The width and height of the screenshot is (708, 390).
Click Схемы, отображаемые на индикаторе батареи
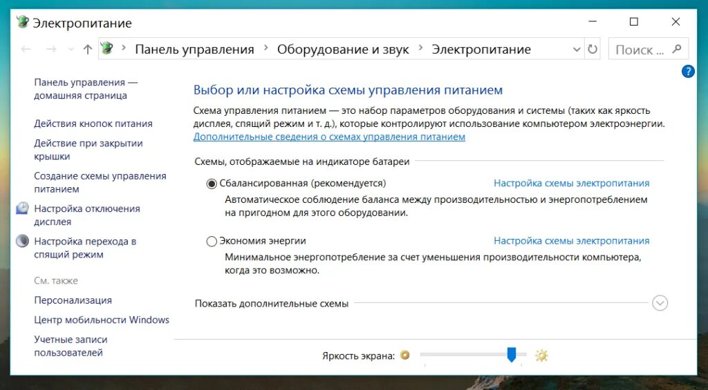click(302, 162)
